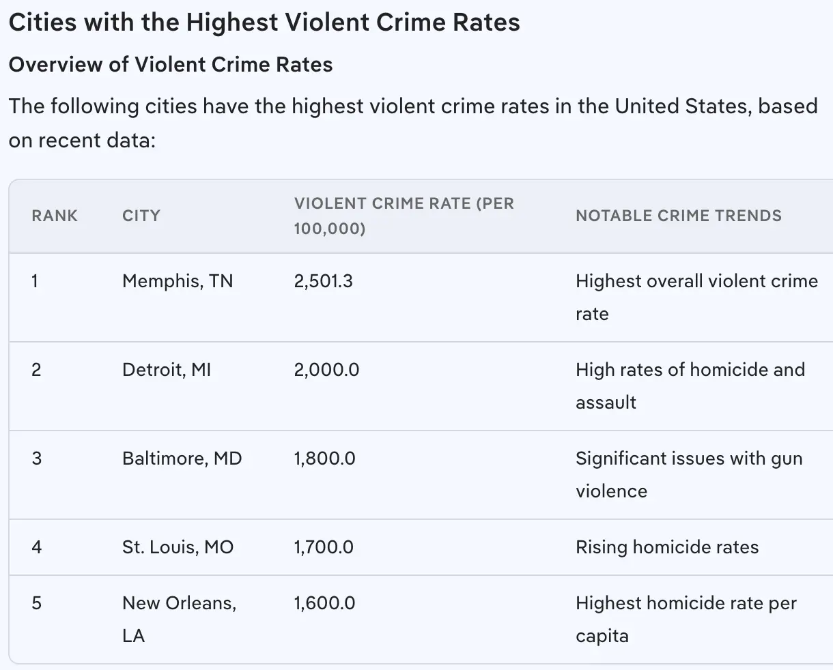Click the RANK column header
The image size is (833, 670).
(x=55, y=216)
